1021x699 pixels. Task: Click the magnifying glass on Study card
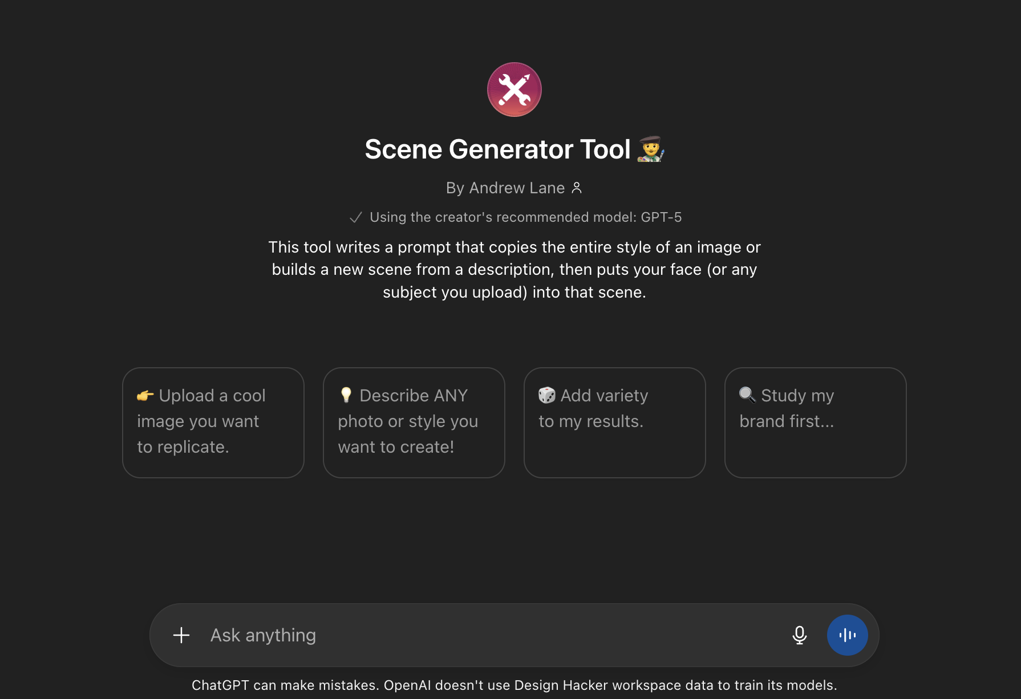[x=747, y=395]
